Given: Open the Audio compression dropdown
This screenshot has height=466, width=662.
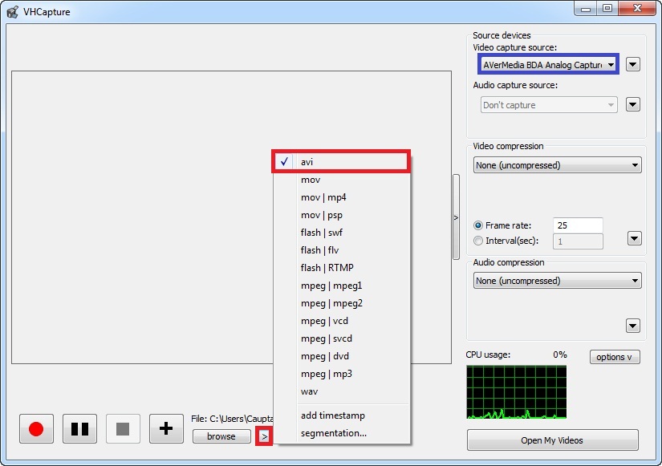Looking at the screenshot, I should pyautogui.click(x=558, y=281).
